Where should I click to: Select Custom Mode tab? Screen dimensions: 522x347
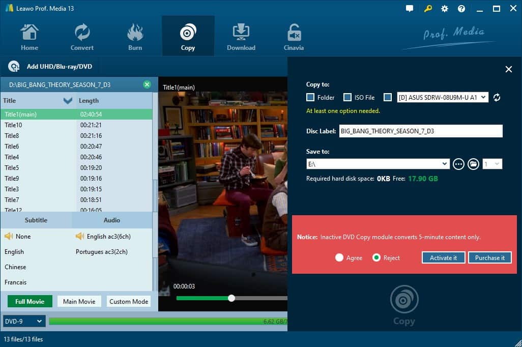pyautogui.click(x=129, y=302)
